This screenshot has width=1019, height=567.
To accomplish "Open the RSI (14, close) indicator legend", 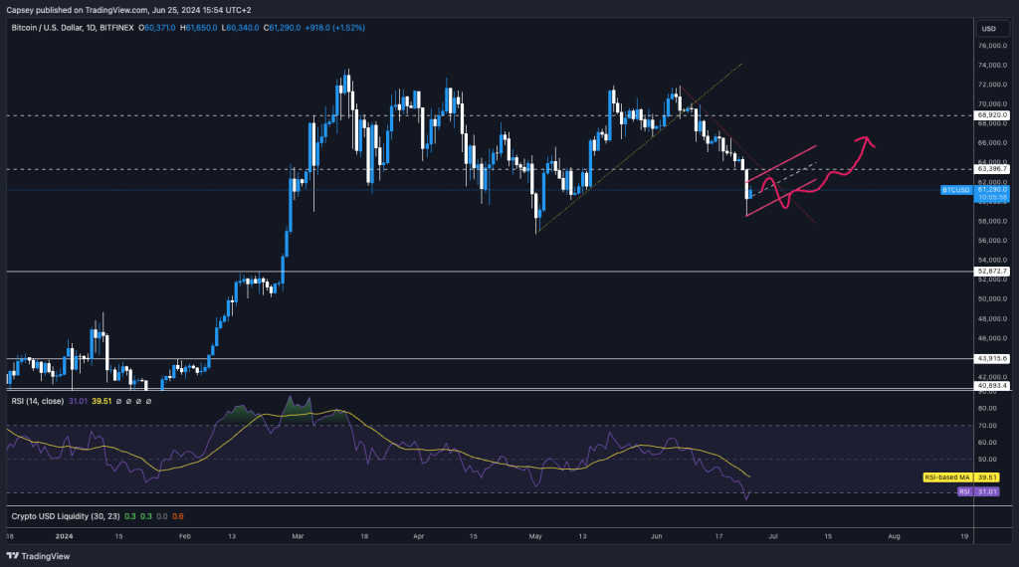I will [x=38, y=402].
